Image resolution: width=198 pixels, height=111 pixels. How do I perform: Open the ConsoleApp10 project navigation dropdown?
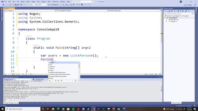29,11
